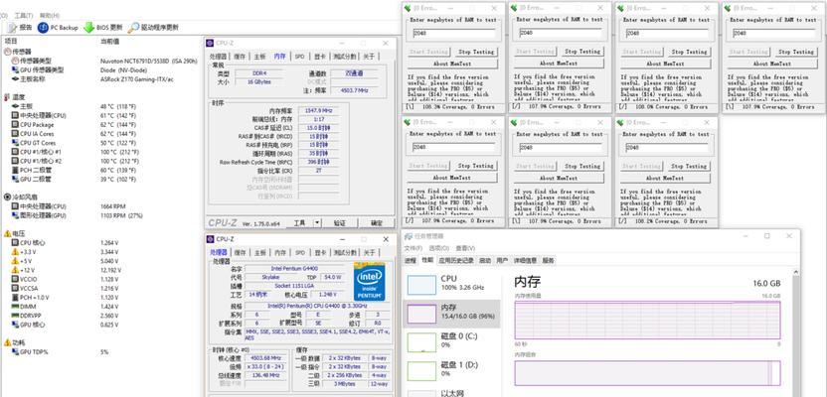This screenshot has height=397, width=827.
Task: Open 缓存 tab in processor CPU-Z window
Action: 240,253
